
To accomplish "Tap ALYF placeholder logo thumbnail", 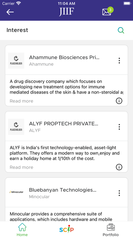I will pos(16,127).
